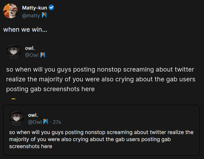204x159 pixels.
Task: Click the small-font quoted post text
Action: click(101, 139)
